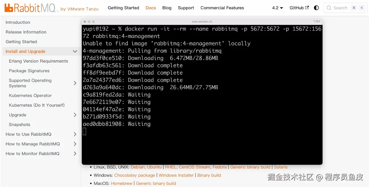Expand How to Use RabbitMQ chevron
This screenshot has height=187, width=369.
[x=75, y=134]
